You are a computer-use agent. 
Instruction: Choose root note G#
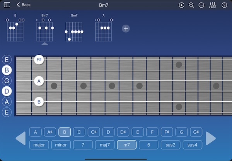(x=196, y=132)
